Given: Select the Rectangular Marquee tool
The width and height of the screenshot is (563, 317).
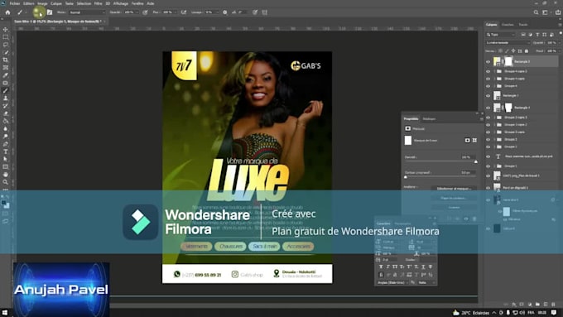Looking at the screenshot, I should point(6,37).
